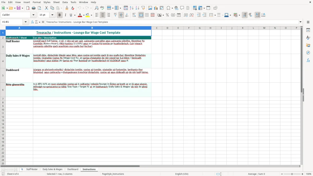This screenshot has height=176, width=313.
Task: Open sidebar Functions fx icon
Action: click(x=308, y=60)
